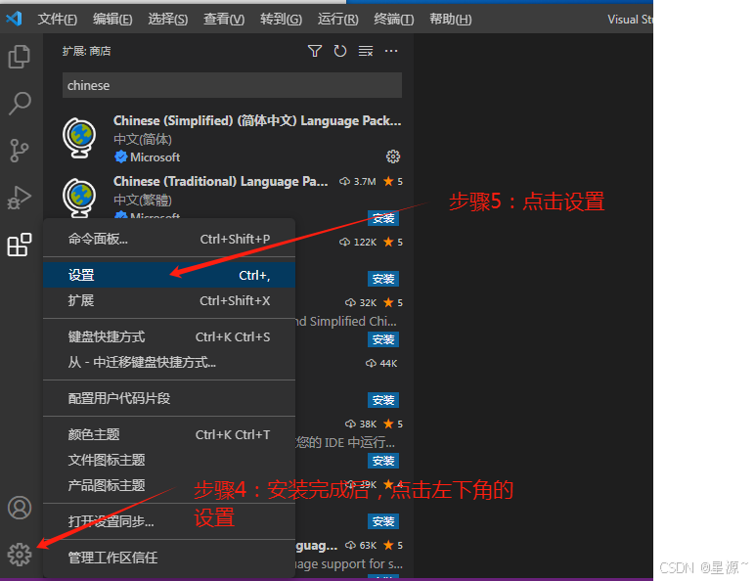Open the Search view in activity bar

click(20, 103)
